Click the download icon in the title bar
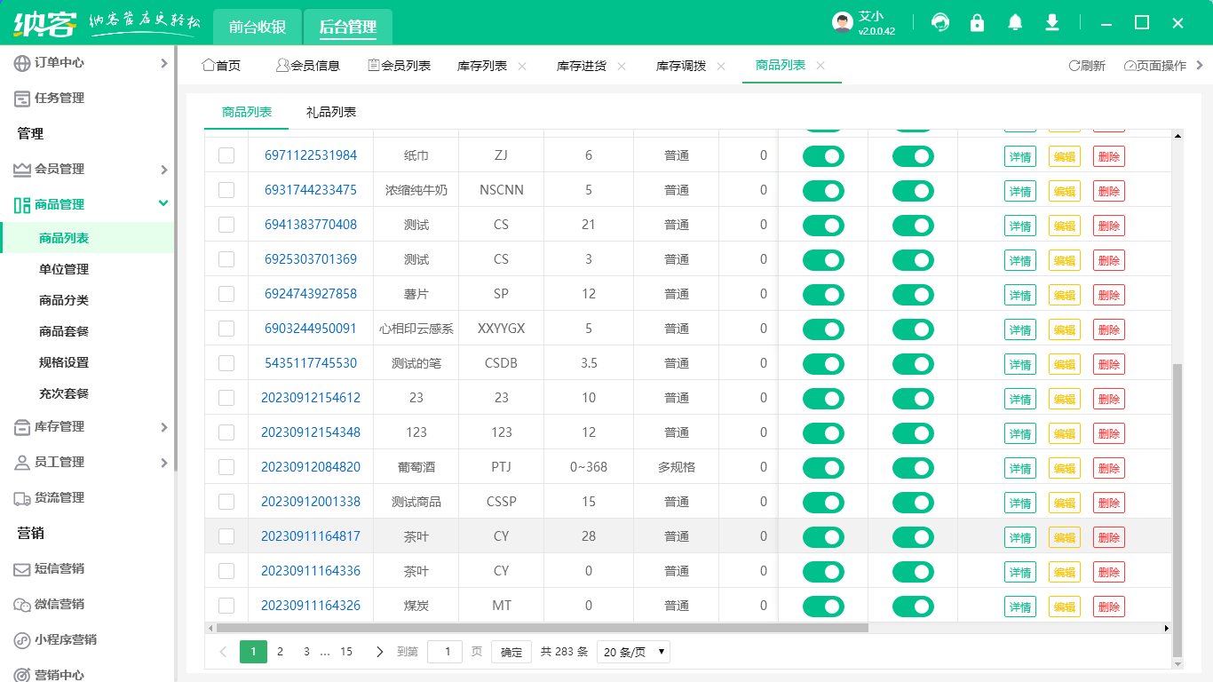This screenshot has width=1213, height=682. (x=1052, y=22)
